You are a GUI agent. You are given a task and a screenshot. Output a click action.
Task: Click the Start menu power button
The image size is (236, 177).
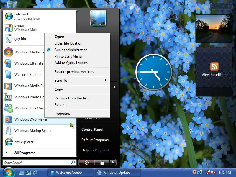86,163
